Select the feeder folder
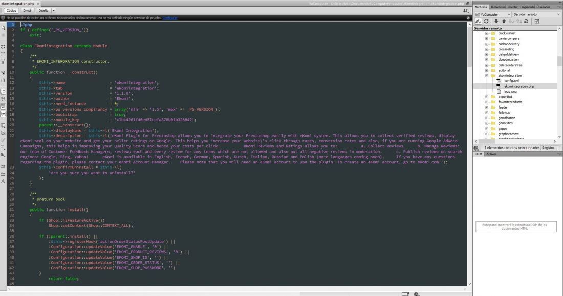 [503, 108]
